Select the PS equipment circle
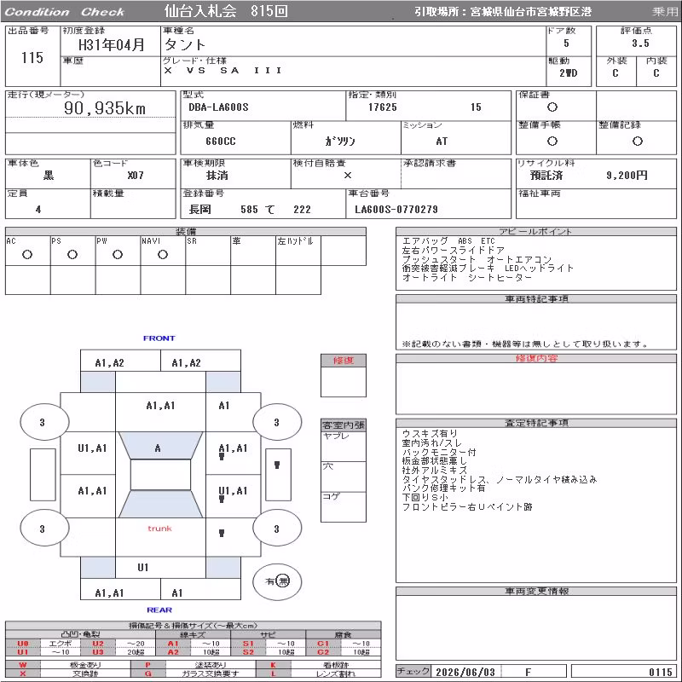The image size is (682, 682). coord(72,254)
